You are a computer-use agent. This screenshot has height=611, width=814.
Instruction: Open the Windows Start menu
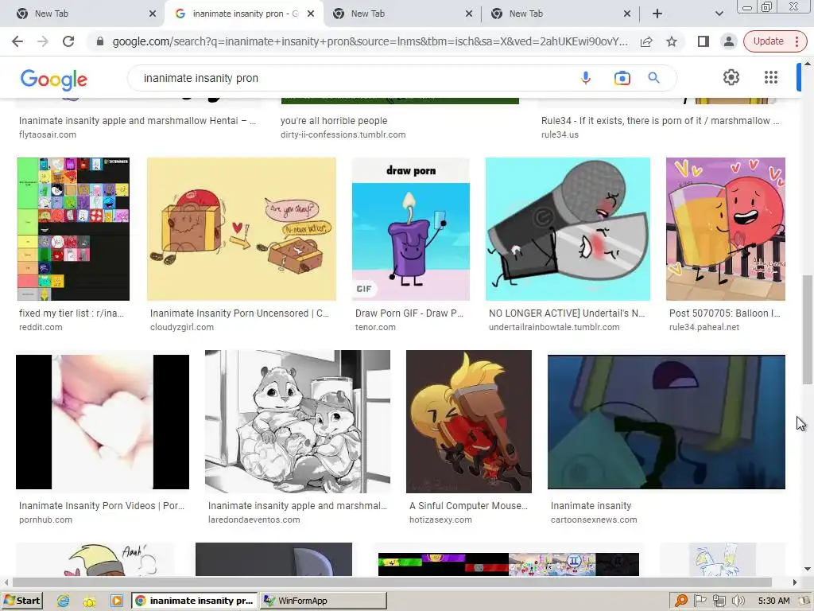[x=21, y=601]
